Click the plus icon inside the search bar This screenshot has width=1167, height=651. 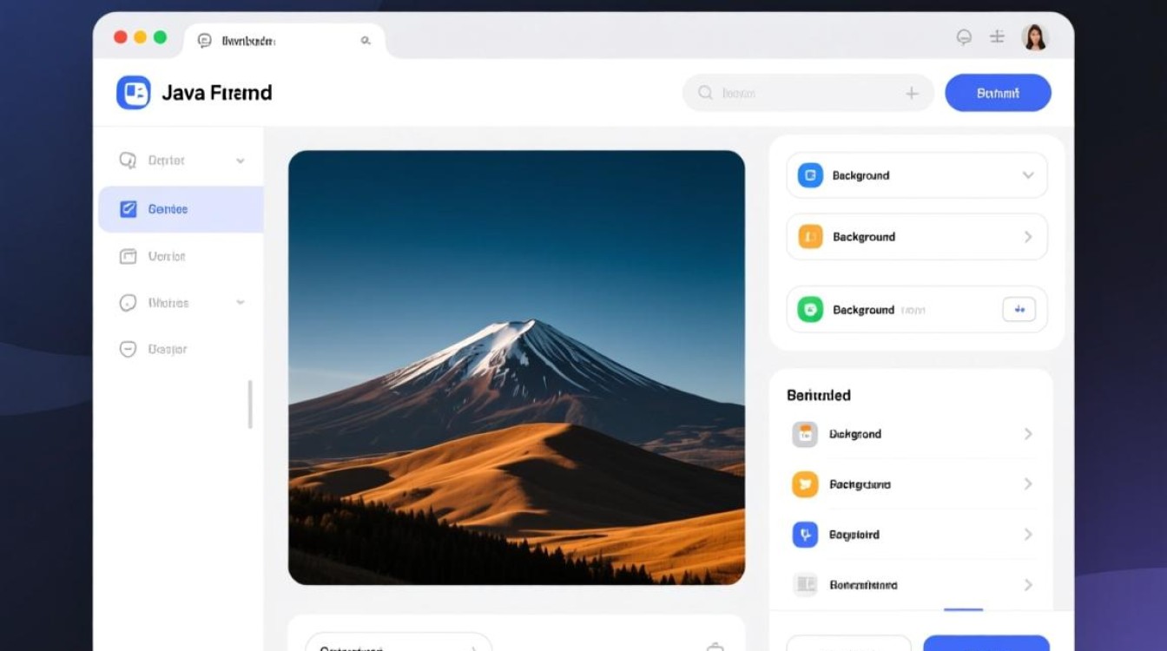pyautogui.click(x=912, y=94)
